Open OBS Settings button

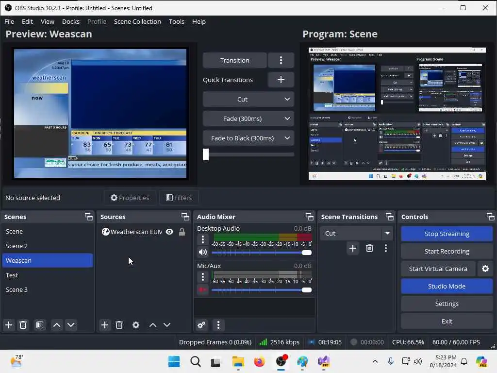point(447,304)
